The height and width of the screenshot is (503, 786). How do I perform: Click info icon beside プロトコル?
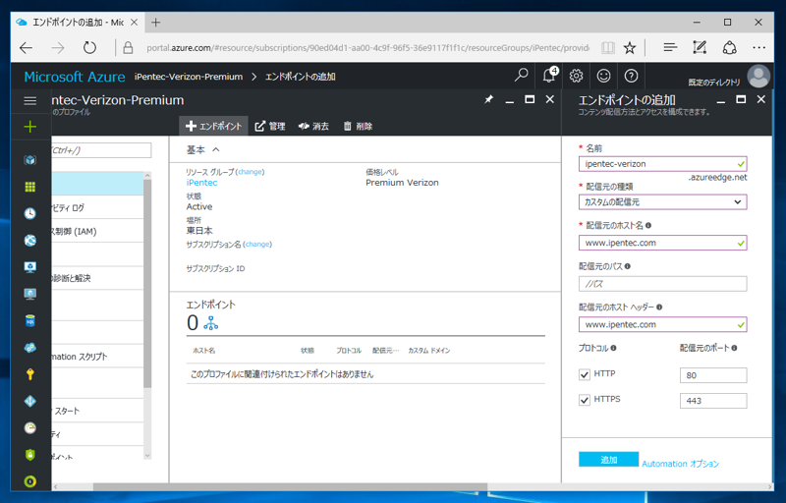coord(613,348)
